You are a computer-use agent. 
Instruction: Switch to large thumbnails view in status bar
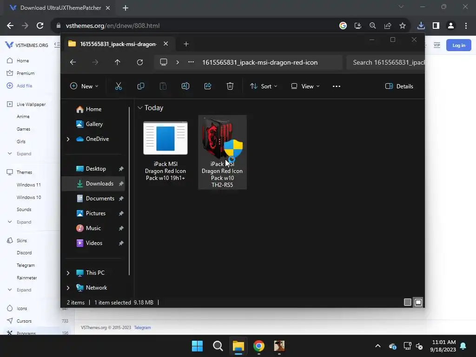(x=418, y=302)
